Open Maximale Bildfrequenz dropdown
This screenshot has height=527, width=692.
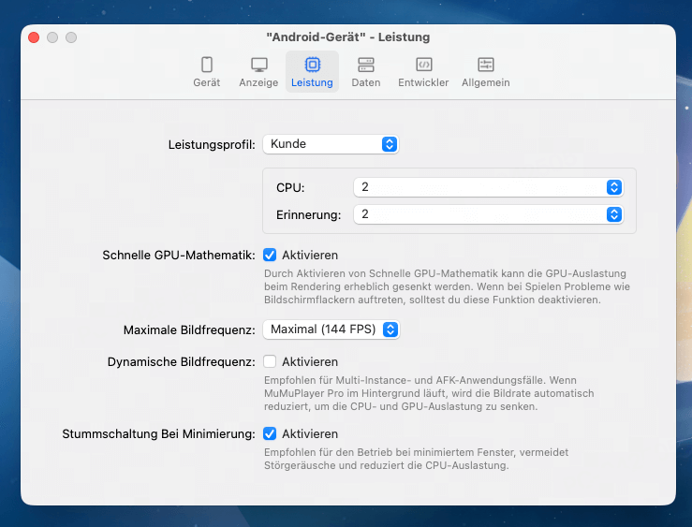tap(331, 329)
